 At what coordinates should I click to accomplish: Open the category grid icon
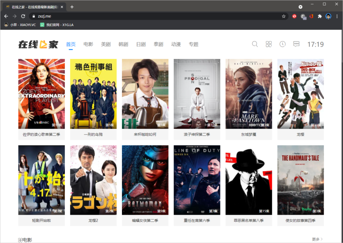coord(269,44)
